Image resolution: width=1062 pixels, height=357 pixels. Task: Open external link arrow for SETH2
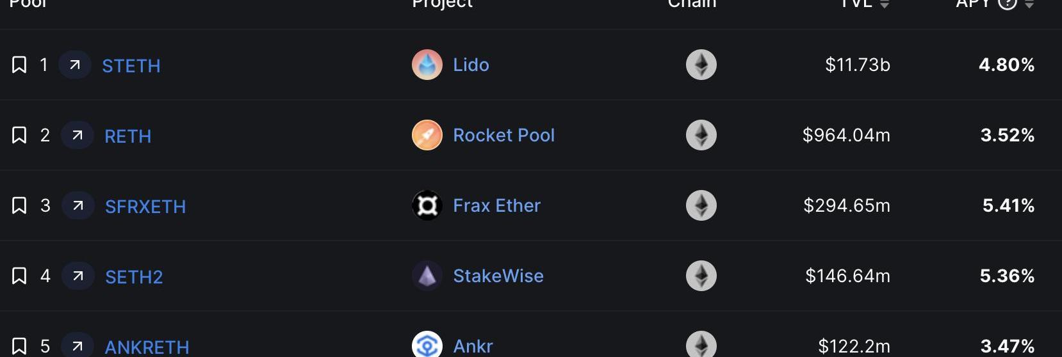78,276
